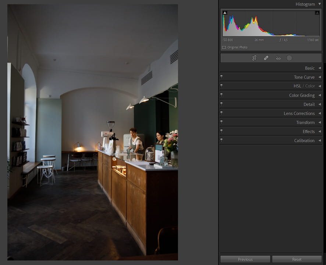Toggle the Tone Curve panel switch
The width and height of the screenshot is (326, 265).
222,77
